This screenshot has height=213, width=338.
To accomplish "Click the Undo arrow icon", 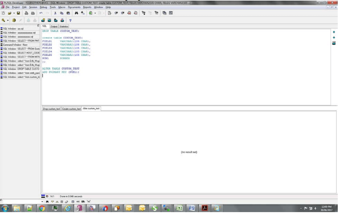I will point(41,13).
